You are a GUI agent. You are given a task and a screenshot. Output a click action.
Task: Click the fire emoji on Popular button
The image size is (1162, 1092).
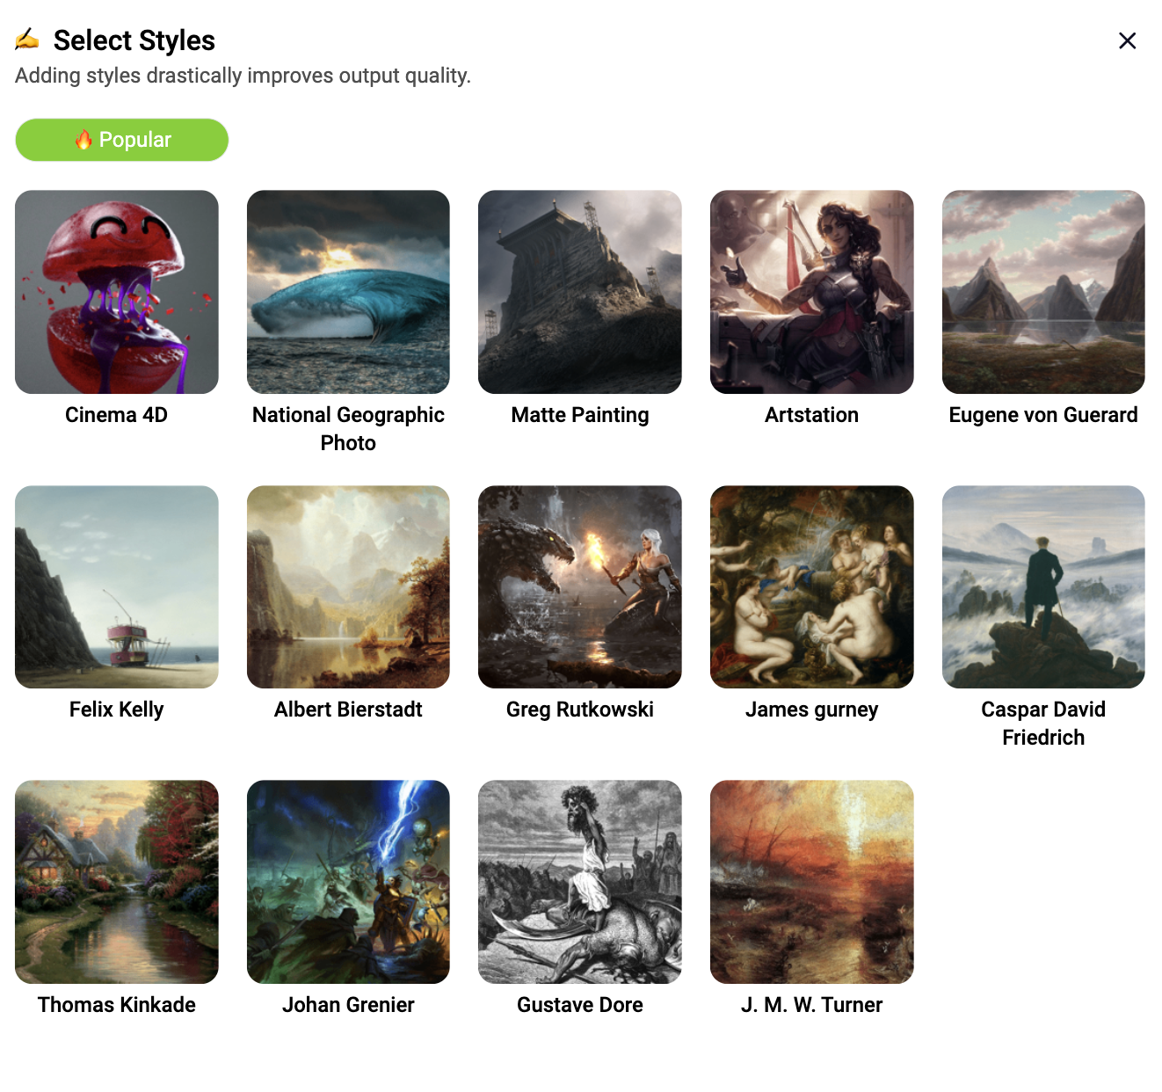84,139
